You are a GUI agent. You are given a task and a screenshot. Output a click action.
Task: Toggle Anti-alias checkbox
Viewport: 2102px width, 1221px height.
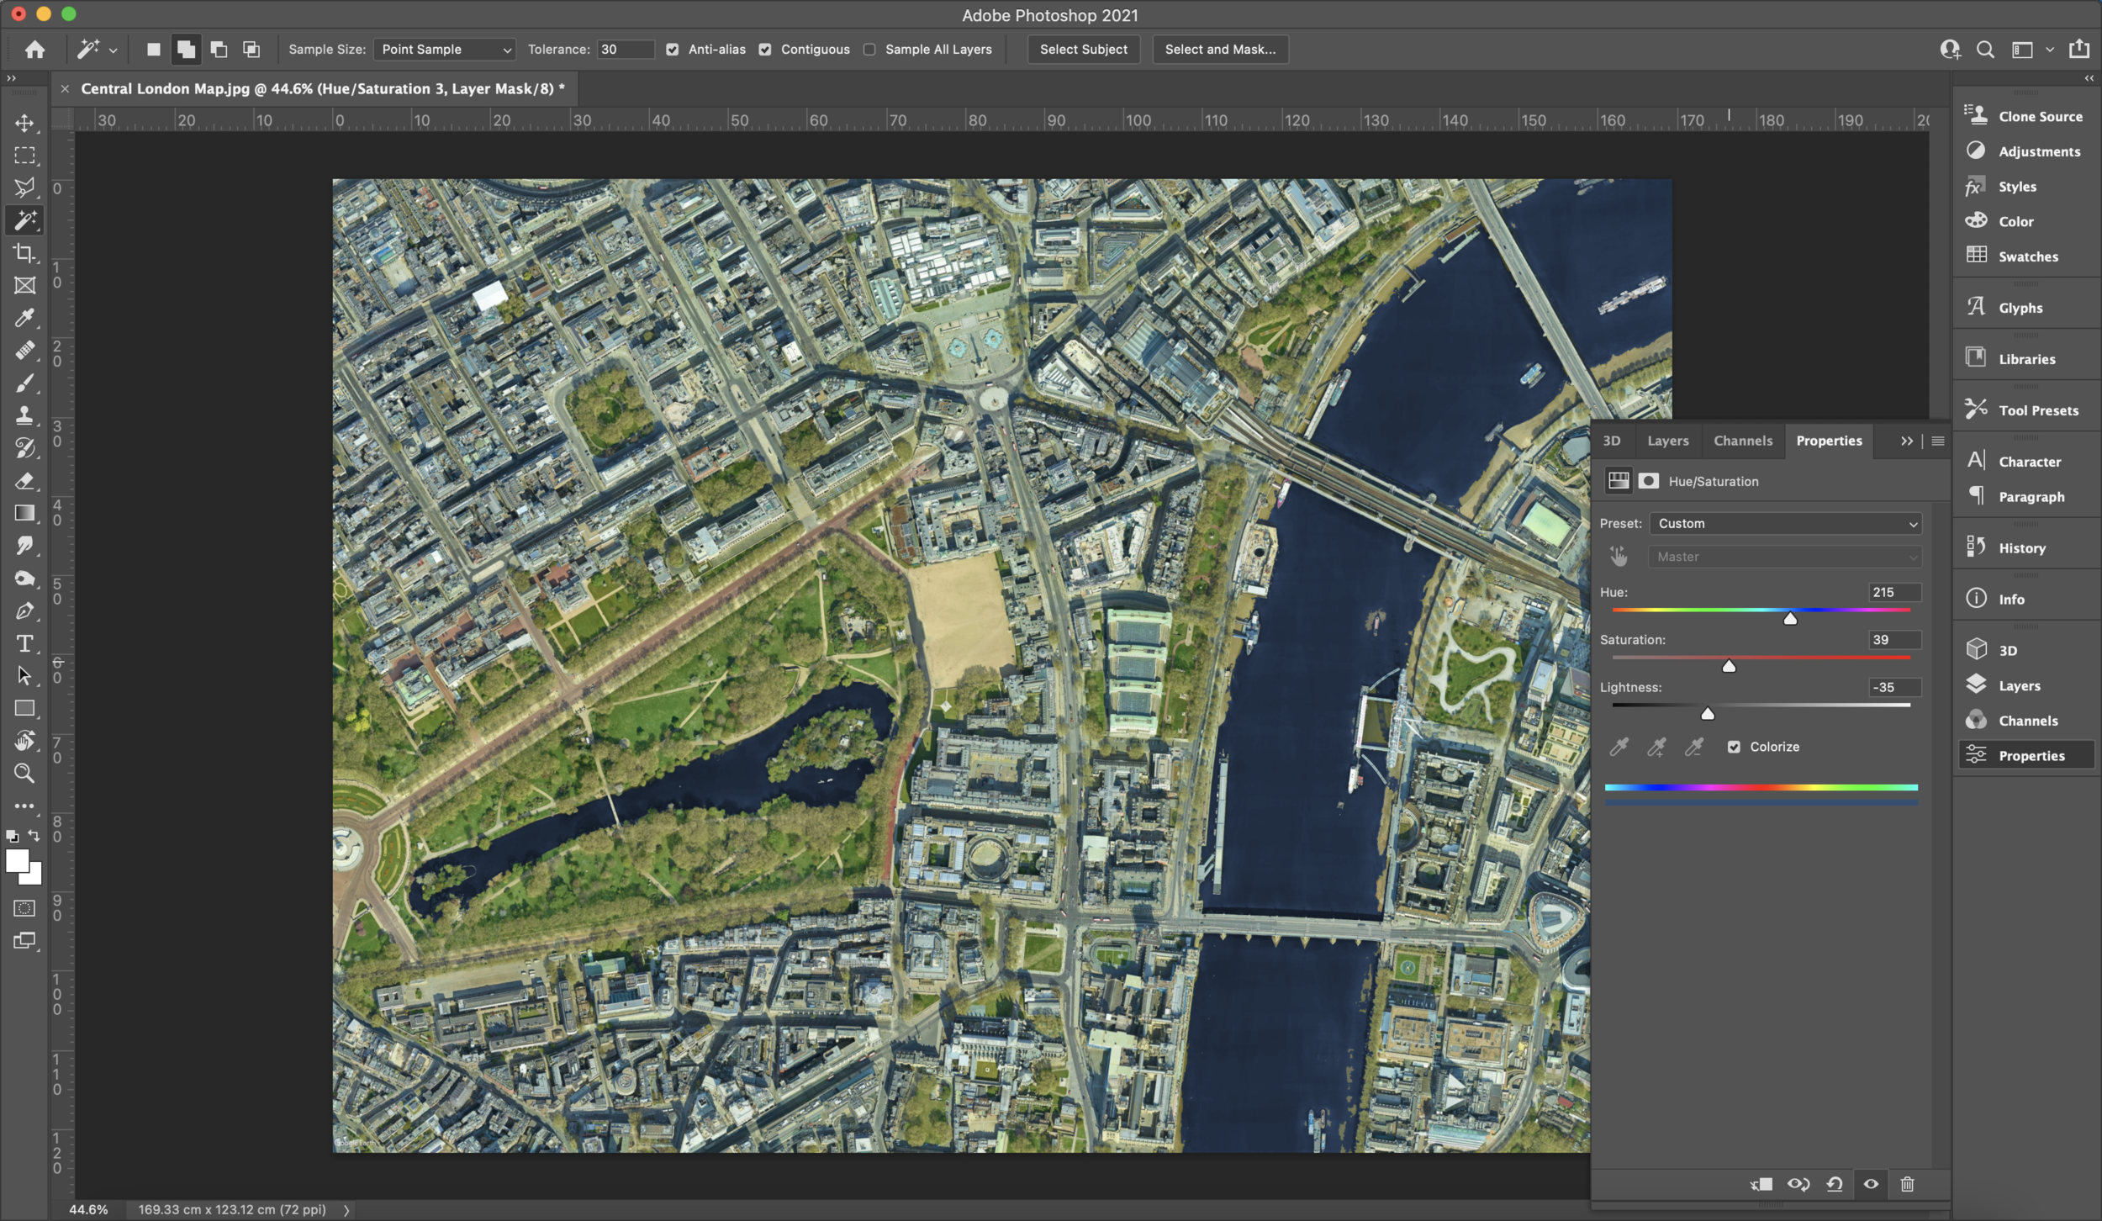[x=672, y=50]
